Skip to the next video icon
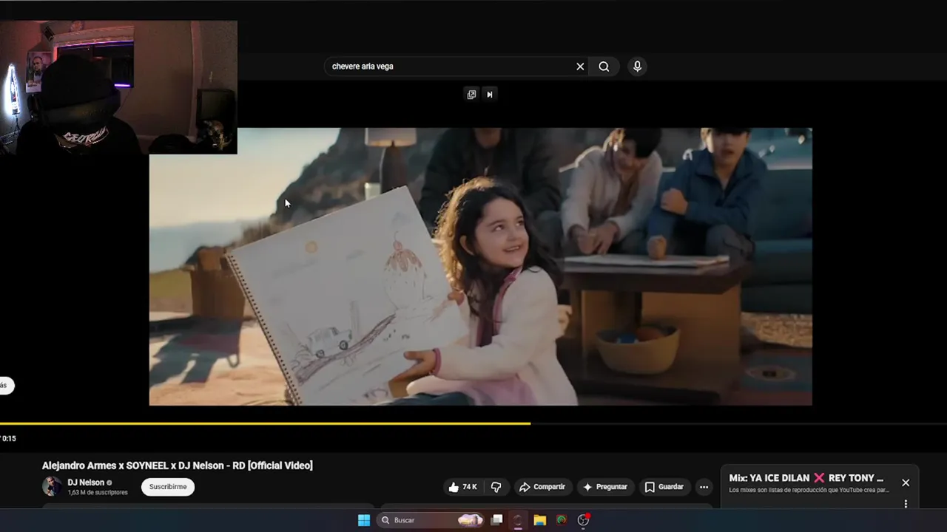Image resolution: width=947 pixels, height=532 pixels. coord(489,95)
